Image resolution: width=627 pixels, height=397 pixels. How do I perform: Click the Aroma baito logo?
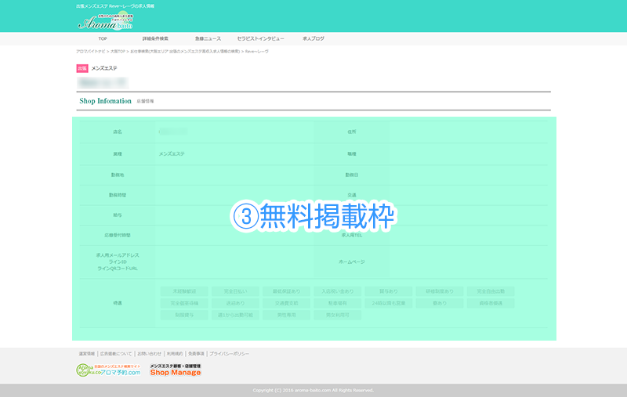pos(105,22)
